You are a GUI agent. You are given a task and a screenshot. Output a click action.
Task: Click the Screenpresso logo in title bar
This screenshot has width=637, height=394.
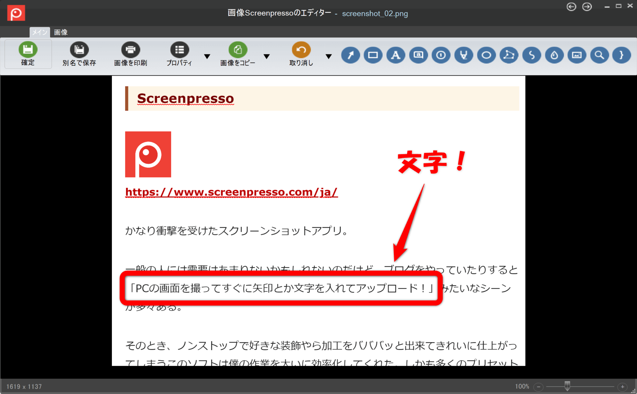[16, 13]
